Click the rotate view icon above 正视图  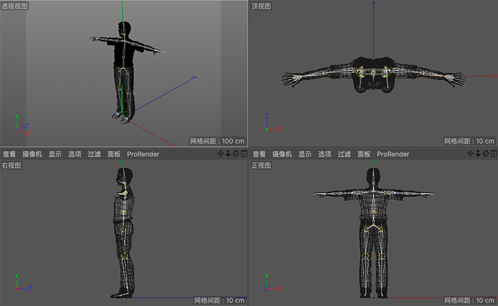pyautogui.click(x=486, y=154)
